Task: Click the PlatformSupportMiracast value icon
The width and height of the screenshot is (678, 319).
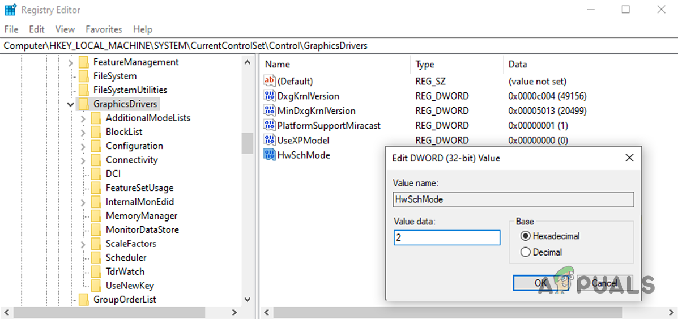Action: tap(270, 126)
